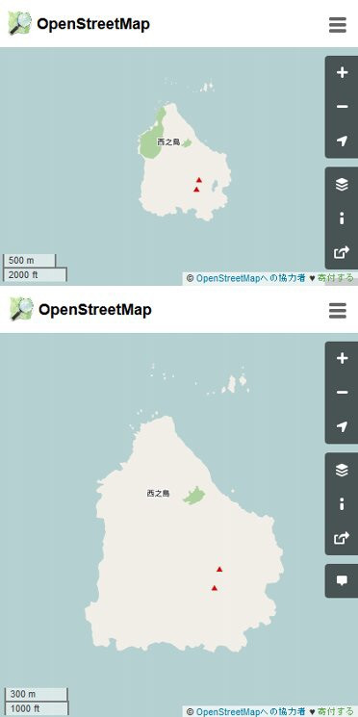Viewport: 358px width, 717px height.
Task: Open OpenStreetMap contributors link in upper map
Action: point(250,278)
